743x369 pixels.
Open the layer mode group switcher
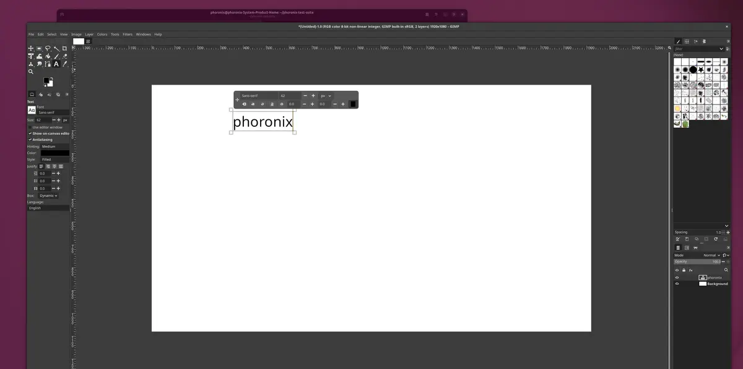coord(726,255)
